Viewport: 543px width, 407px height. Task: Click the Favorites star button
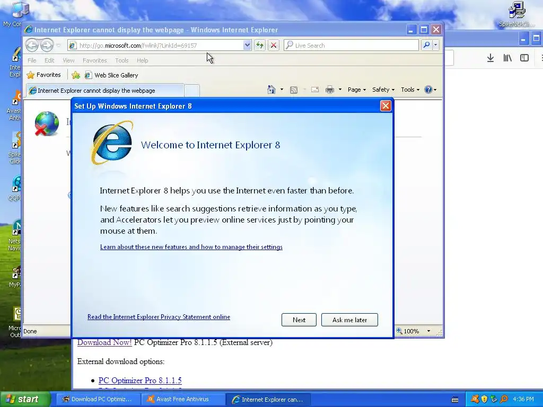[x=43, y=75]
